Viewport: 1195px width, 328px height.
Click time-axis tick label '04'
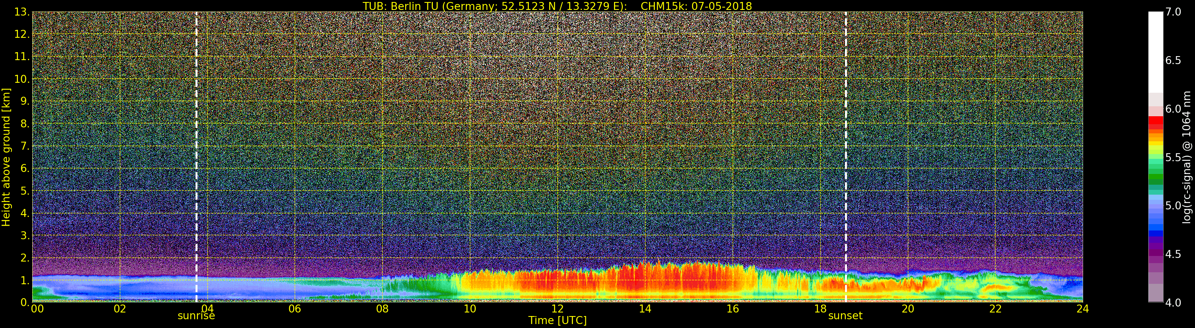pyautogui.click(x=207, y=309)
